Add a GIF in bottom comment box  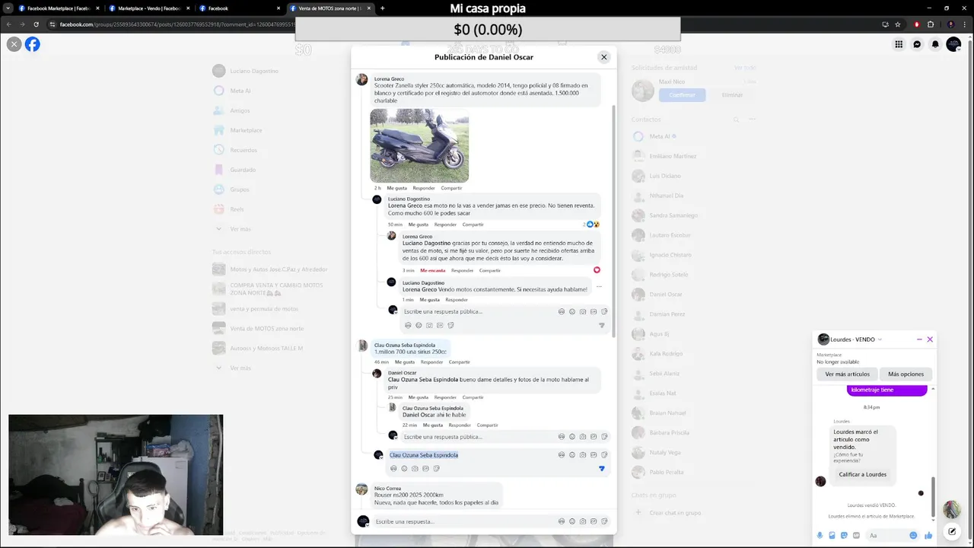click(x=594, y=521)
